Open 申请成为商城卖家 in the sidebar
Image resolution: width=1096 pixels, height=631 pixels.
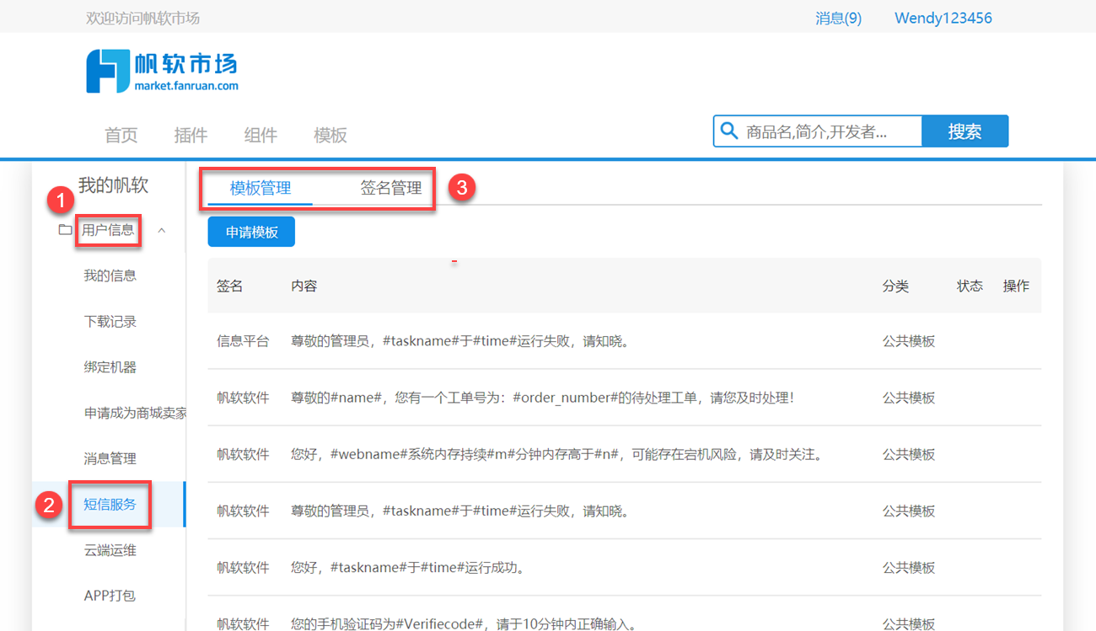tap(135, 413)
